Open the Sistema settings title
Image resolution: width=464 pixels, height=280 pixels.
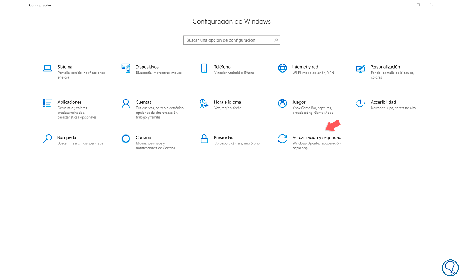pos(65,67)
